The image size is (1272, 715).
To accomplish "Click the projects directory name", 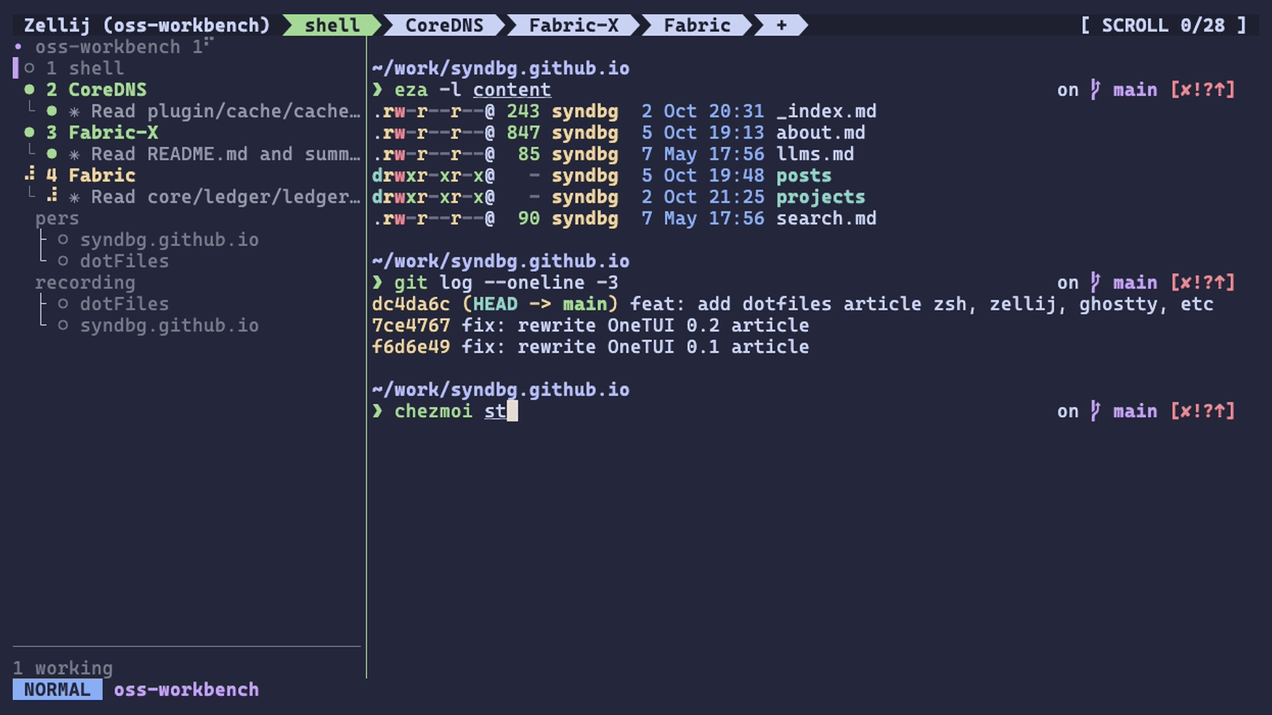I will [x=820, y=197].
